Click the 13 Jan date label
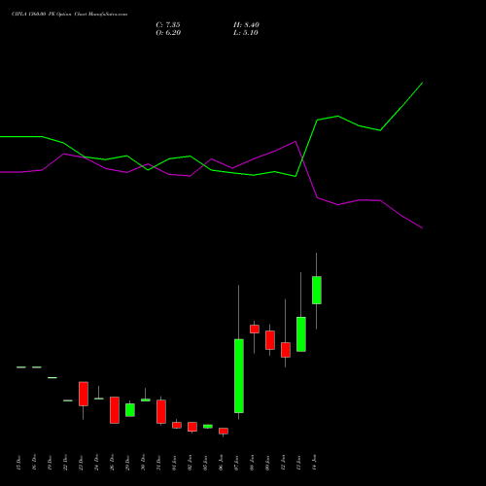The height and width of the screenshot is (486, 486). point(298,463)
